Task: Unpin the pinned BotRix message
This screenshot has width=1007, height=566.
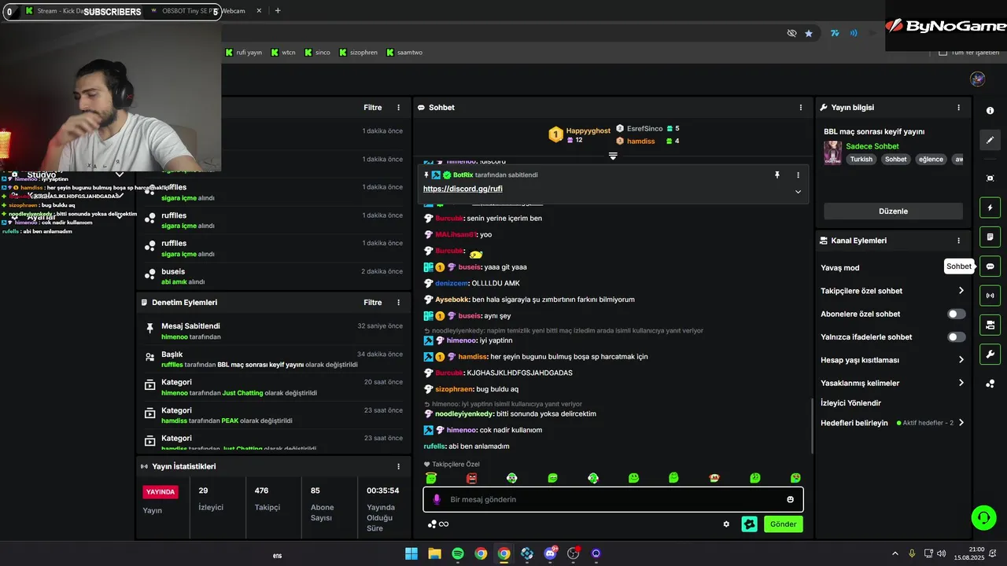Action: [x=776, y=175]
